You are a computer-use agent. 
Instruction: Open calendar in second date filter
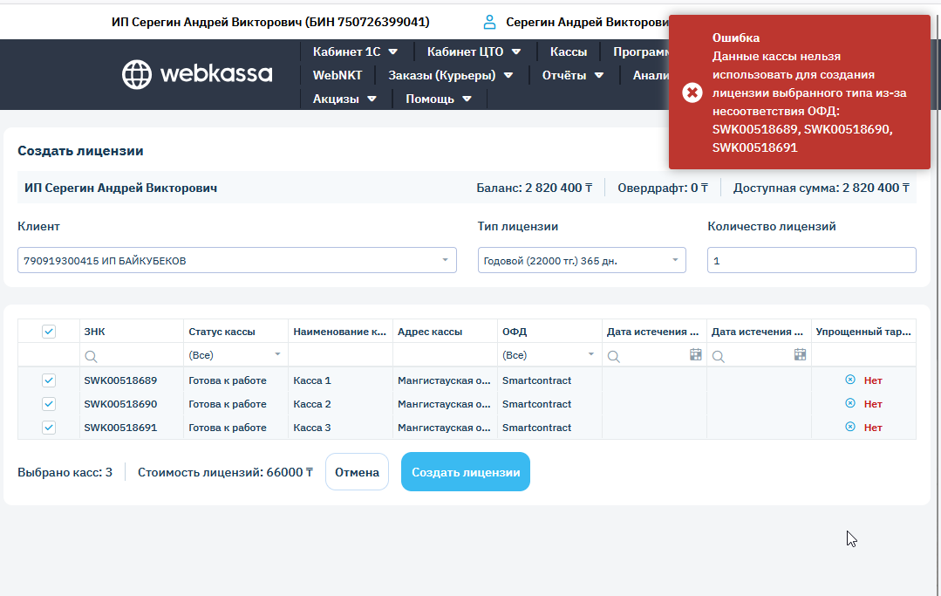[x=800, y=354]
